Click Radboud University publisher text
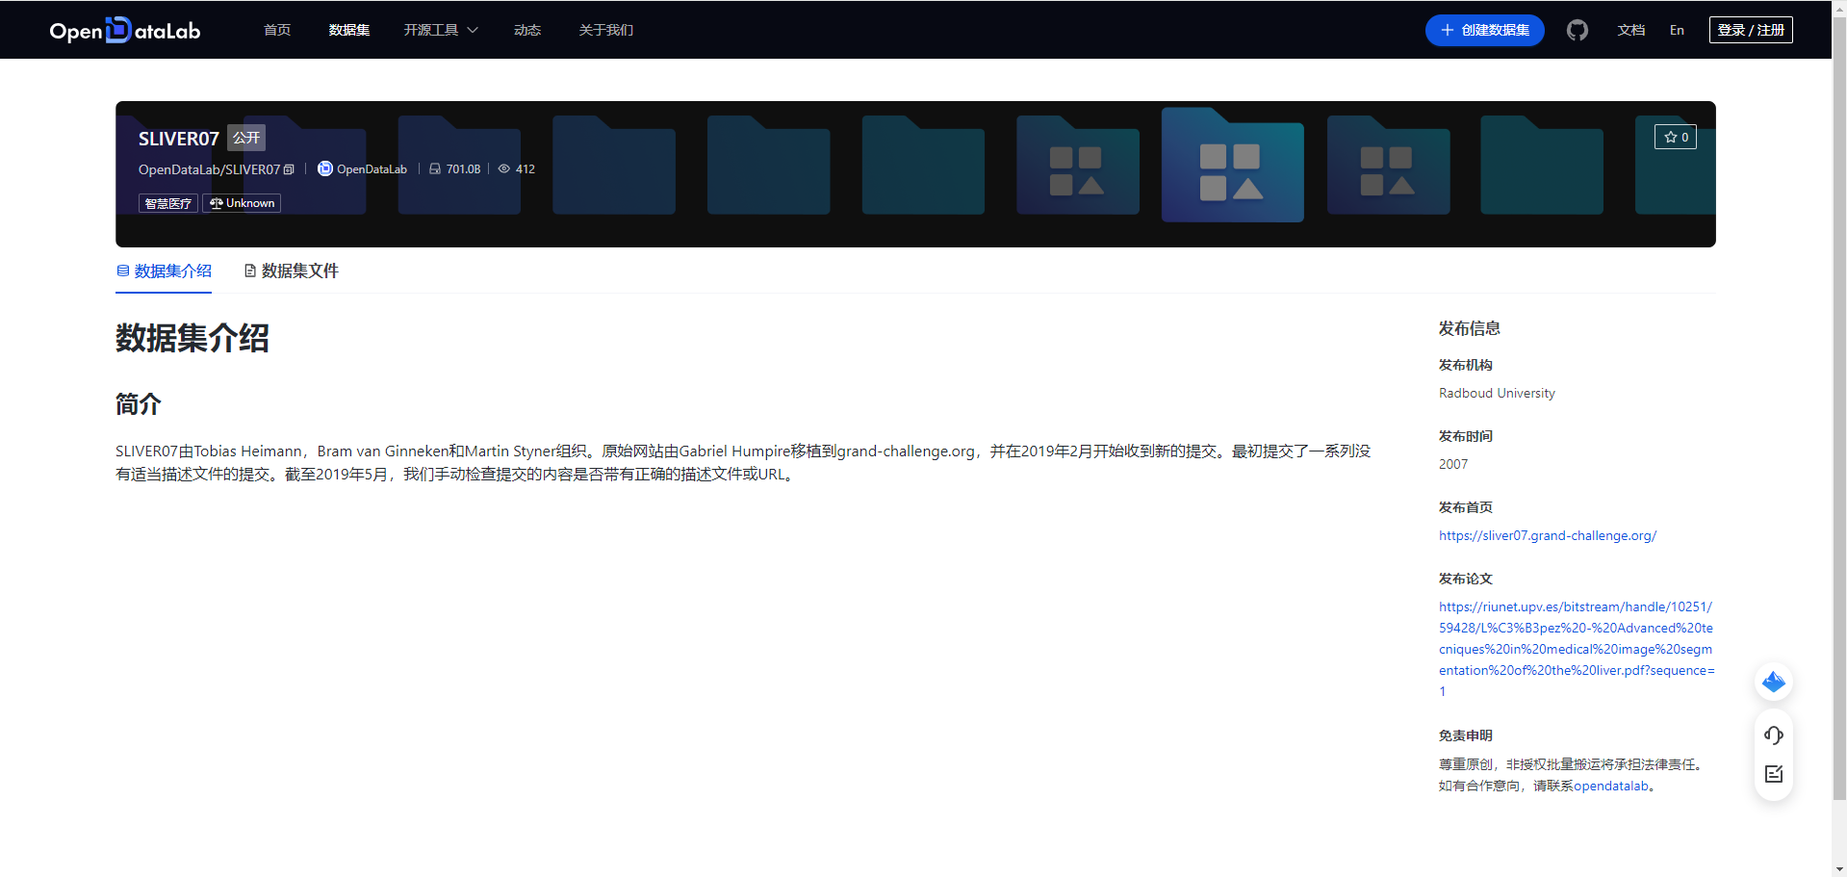The width and height of the screenshot is (1847, 877). tap(1497, 393)
